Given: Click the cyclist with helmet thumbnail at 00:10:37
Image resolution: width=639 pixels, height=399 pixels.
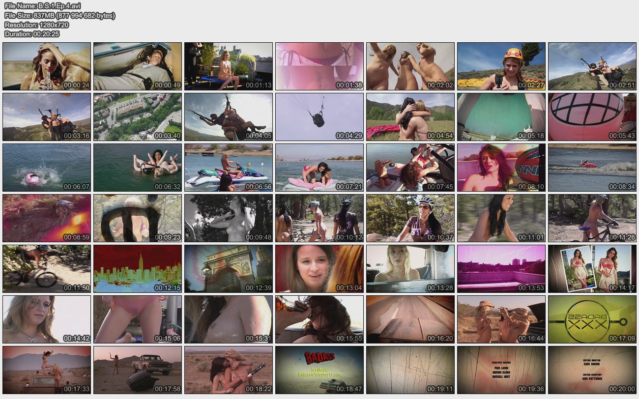Looking at the screenshot, I should click(410, 218).
